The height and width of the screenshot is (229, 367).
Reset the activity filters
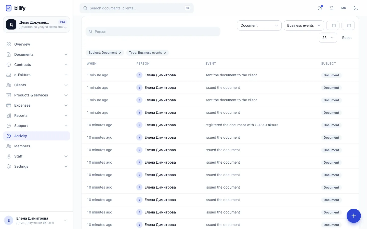click(347, 38)
